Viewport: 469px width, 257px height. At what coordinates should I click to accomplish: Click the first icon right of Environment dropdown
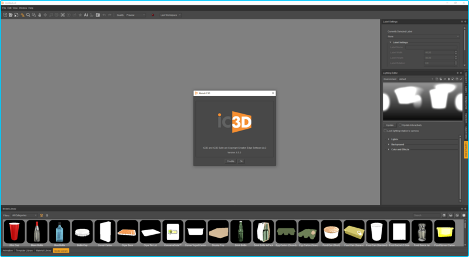click(437, 79)
